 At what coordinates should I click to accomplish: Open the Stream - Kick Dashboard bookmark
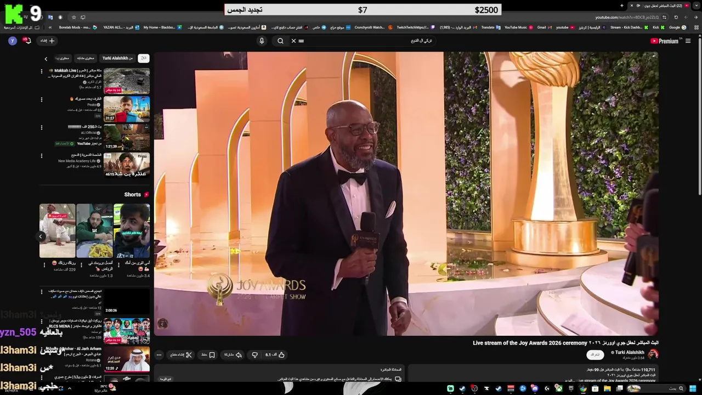(x=629, y=27)
